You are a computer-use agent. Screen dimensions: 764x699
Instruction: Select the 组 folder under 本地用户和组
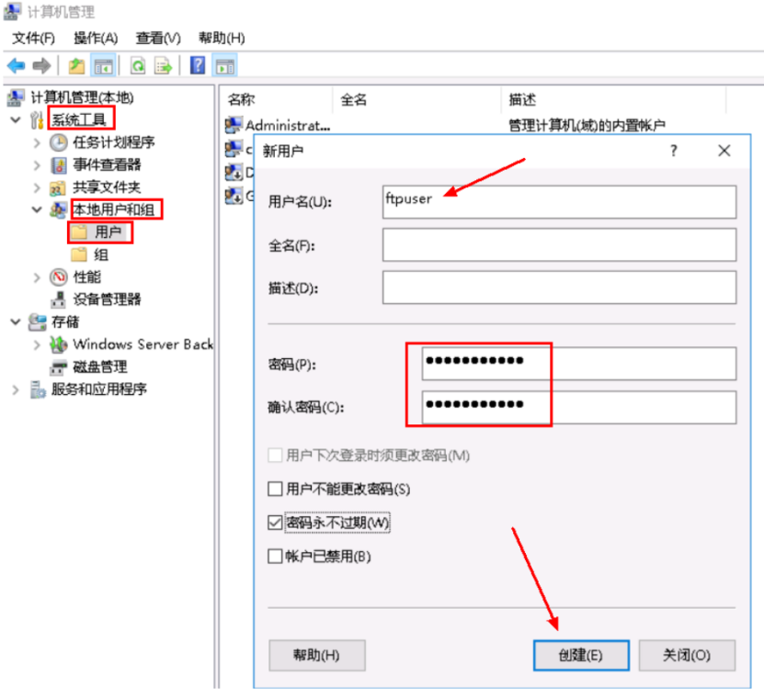(x=101, y=254)
